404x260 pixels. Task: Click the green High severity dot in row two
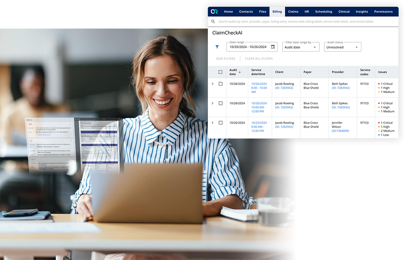click(x=378, y=107)
